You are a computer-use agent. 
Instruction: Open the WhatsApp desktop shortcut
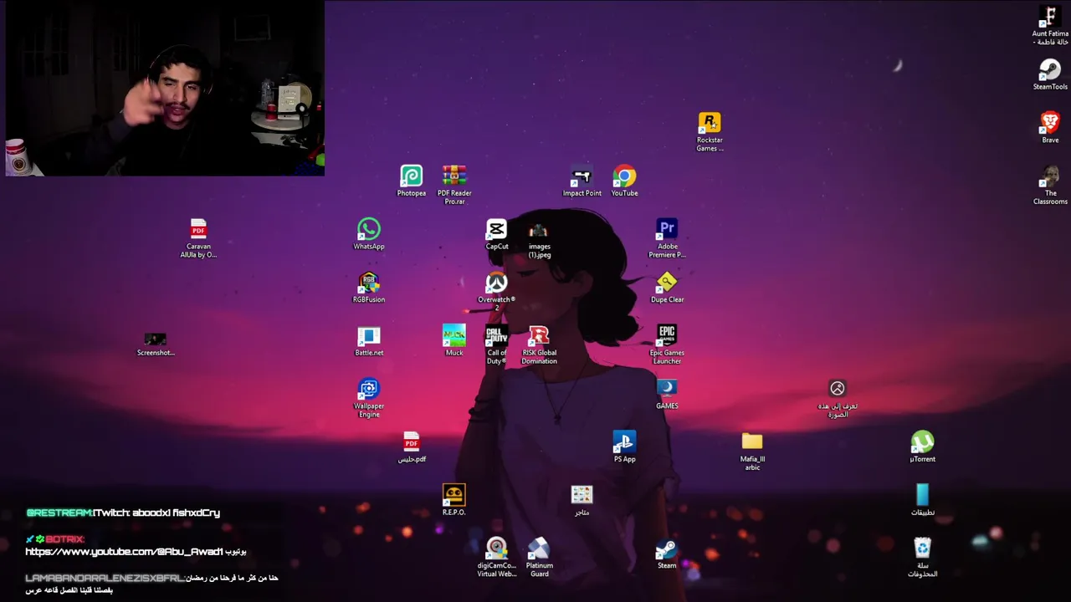click(369, 234)
